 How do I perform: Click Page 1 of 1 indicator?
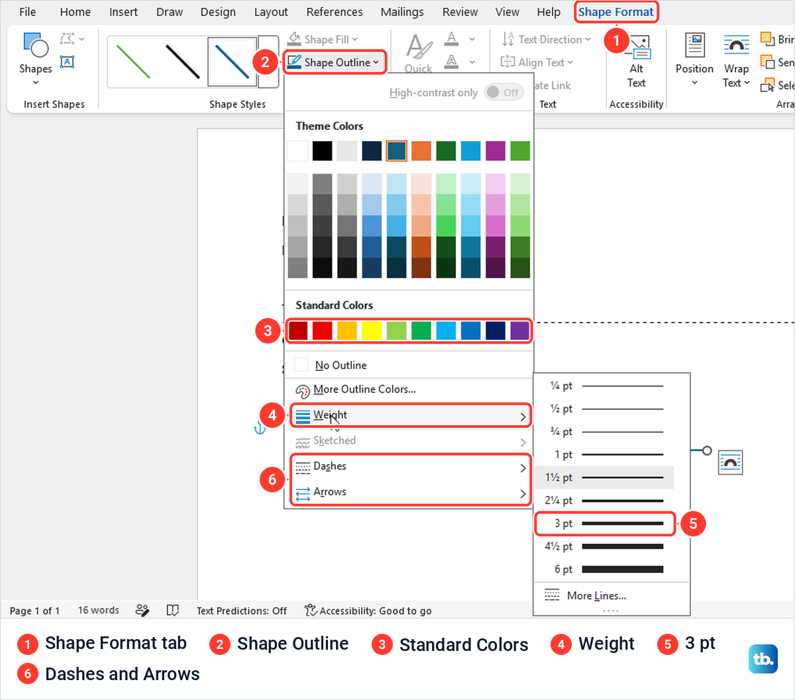[x=34, y=611]
